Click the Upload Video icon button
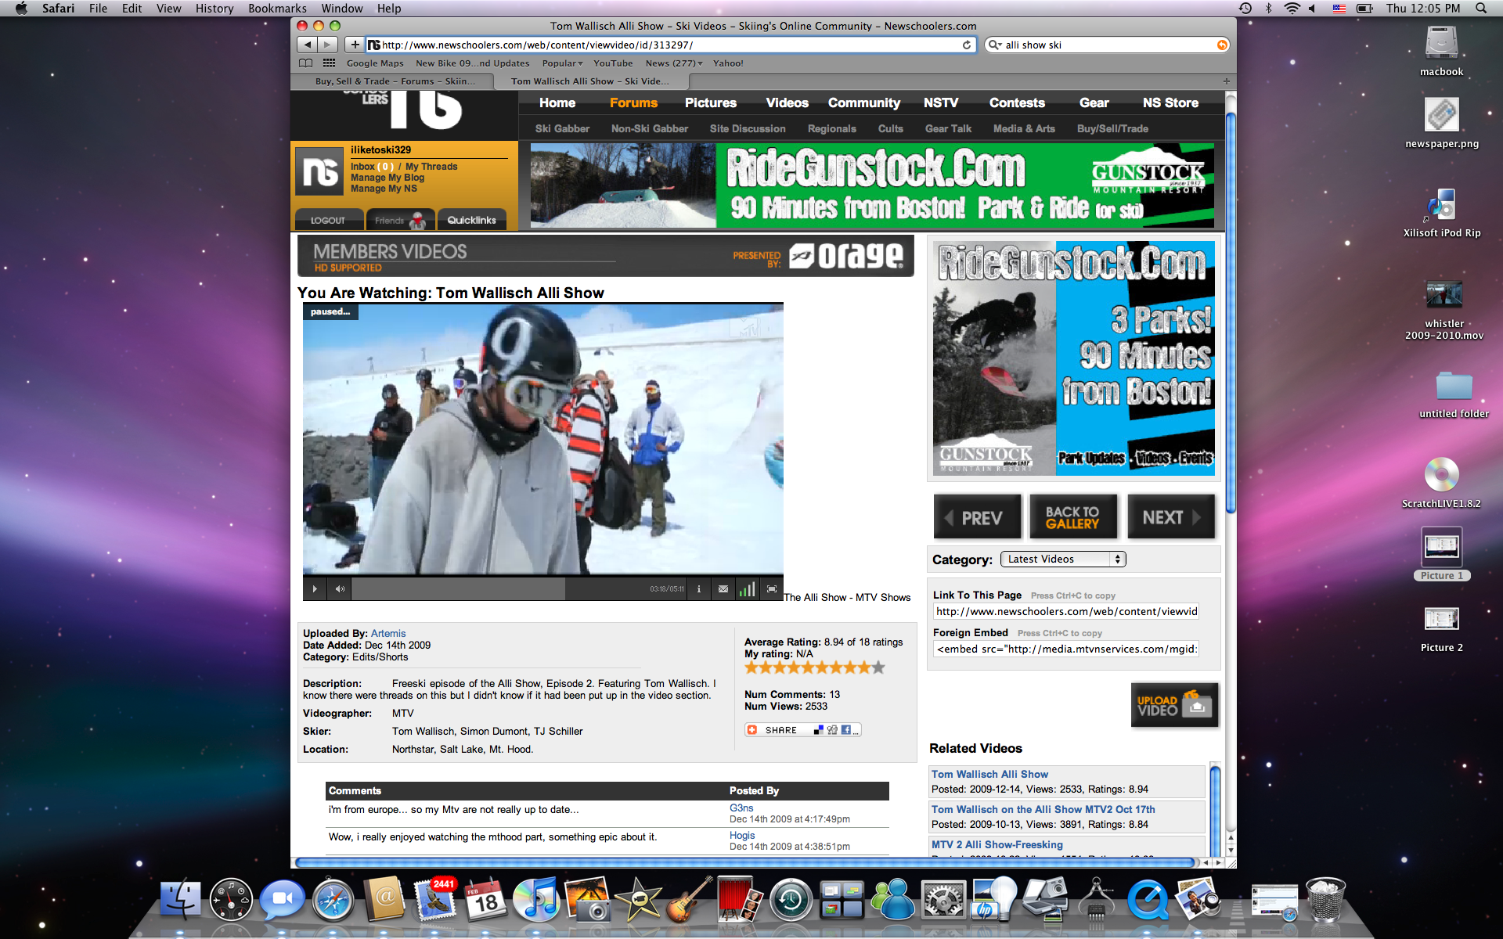The width and height of the screenshot is (1503, 939). (x=1174, y=706)
